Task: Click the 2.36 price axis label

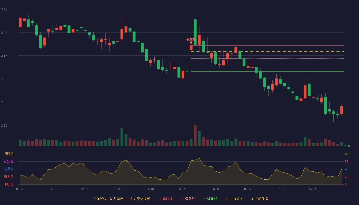Action: click(4, 126)
